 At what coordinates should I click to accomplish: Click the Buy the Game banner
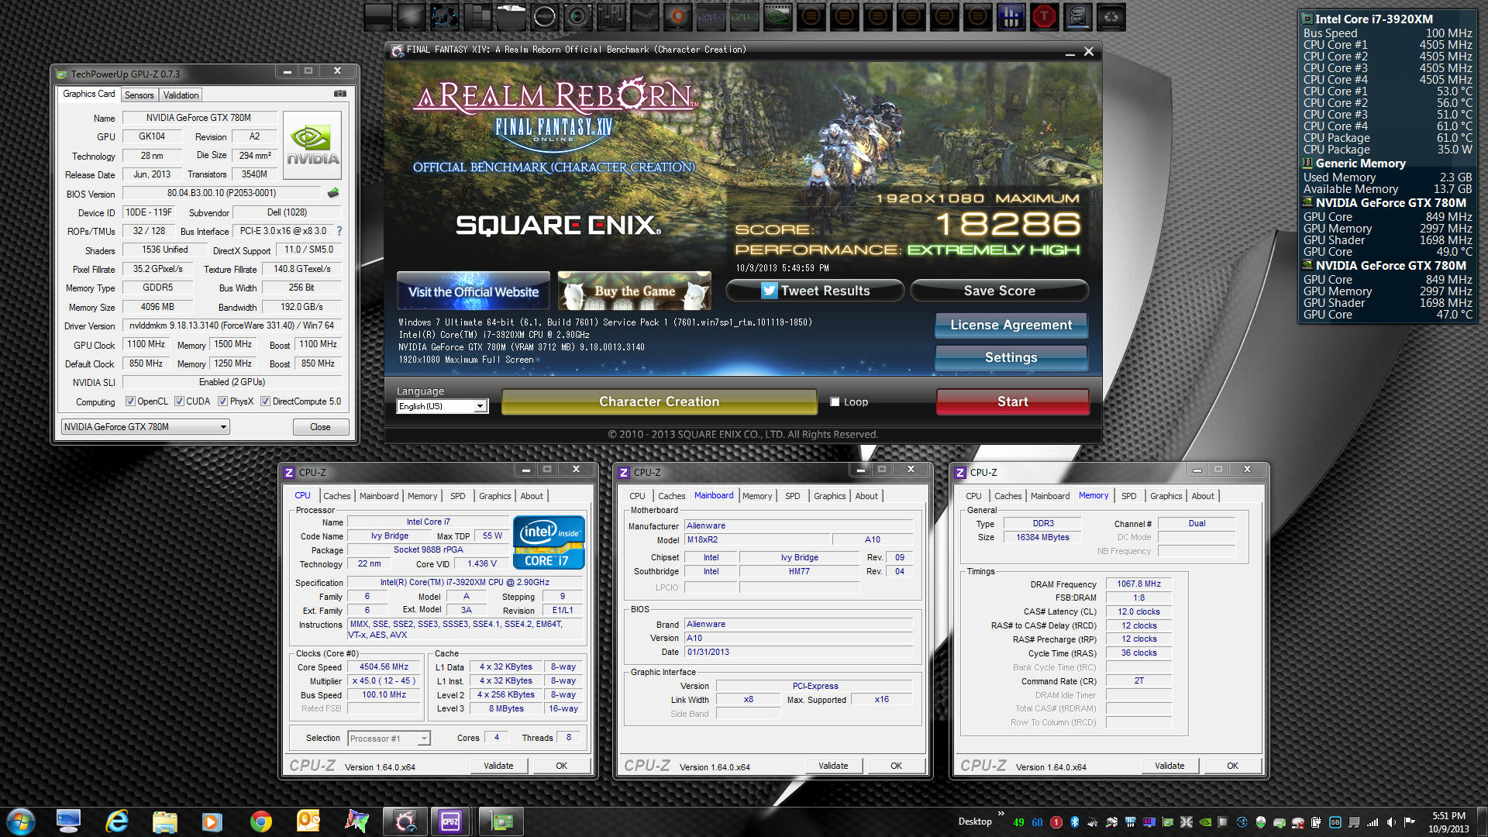(634, 291)
